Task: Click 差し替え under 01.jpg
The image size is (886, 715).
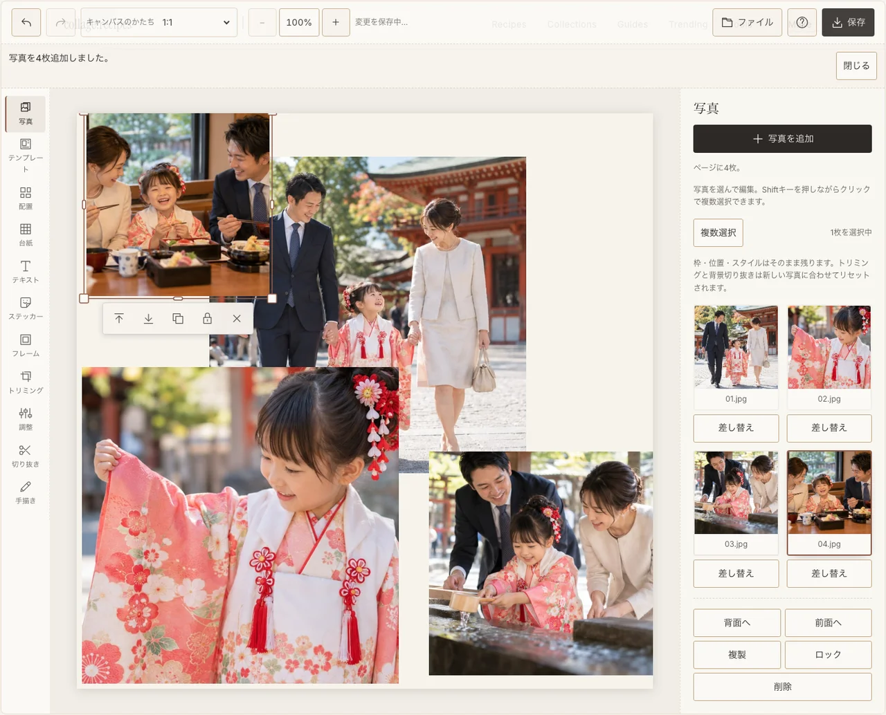Action: click(736, 429)
